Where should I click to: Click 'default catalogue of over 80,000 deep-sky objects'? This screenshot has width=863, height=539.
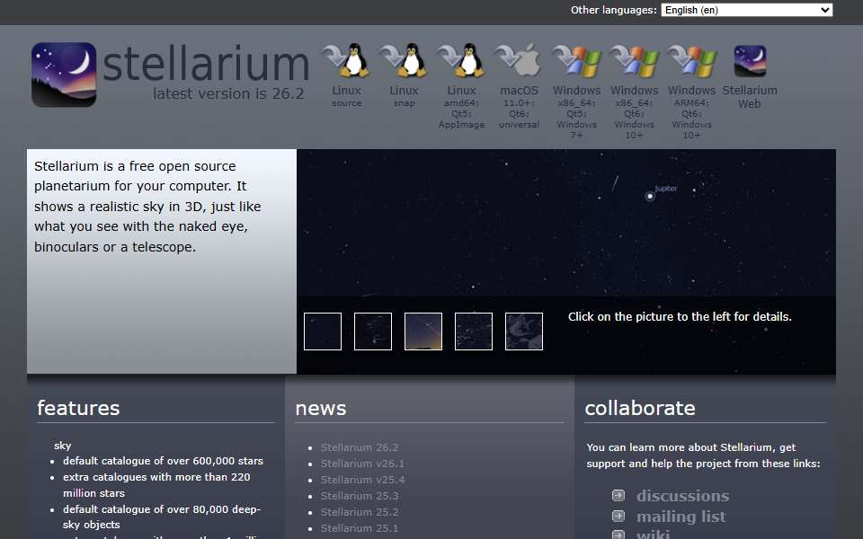click(x=162, y=517)
